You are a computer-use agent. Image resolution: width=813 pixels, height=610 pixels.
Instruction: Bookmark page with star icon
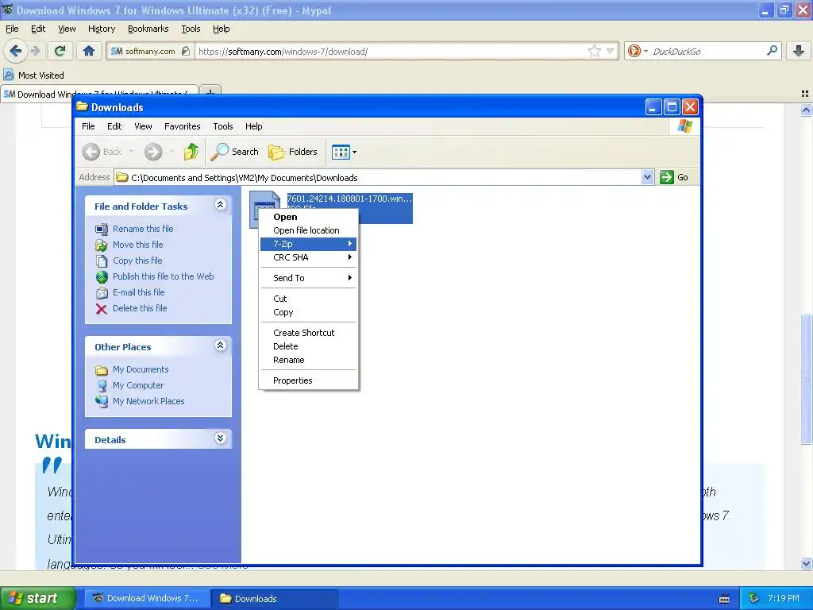coord(594,51)
